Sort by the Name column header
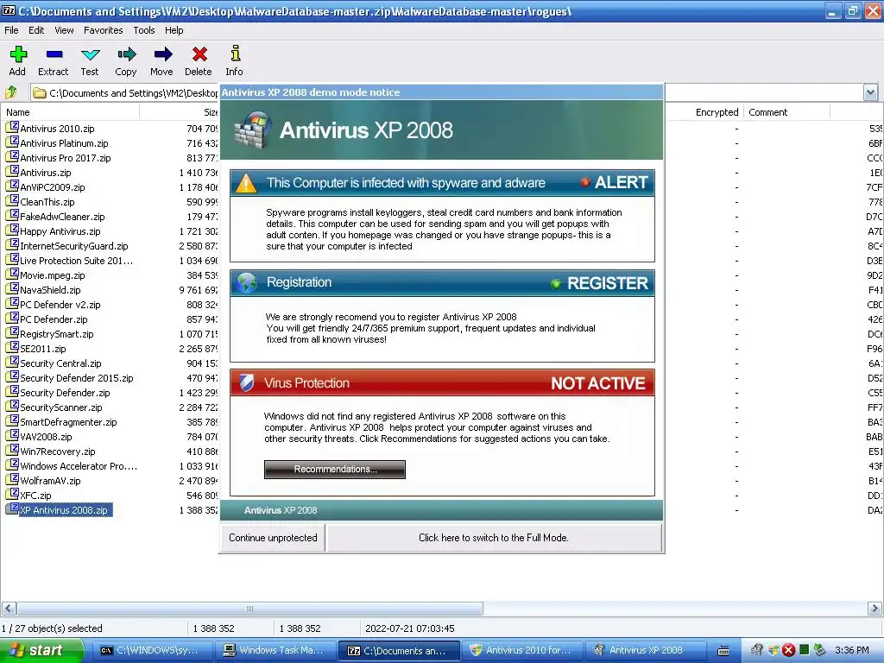This screenshot has width=884, height=663. pyautogui.click(x=71, y=112)
